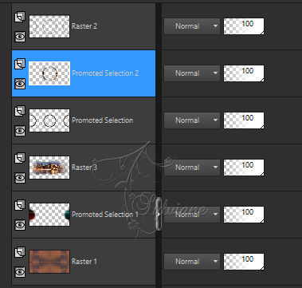Adjust opacity slider of Promoted Selection layer
Screen dimensions: 302x288
pyautogui.click(x=244, y=120)
